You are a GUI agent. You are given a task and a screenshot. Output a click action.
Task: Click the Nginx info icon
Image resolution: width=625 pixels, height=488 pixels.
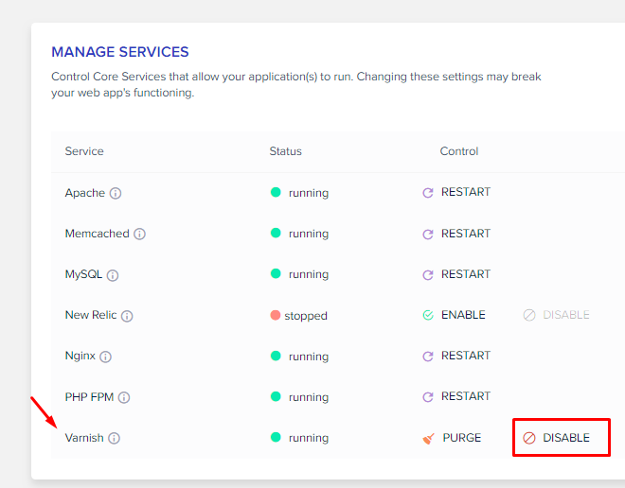point(106,357)
